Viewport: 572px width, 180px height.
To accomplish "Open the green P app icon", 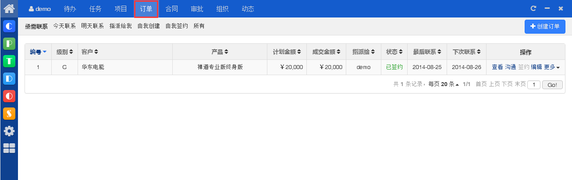I will coord(9,44).
